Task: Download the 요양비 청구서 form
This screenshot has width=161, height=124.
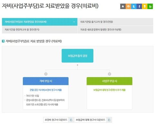Action: click(x=59, y=120)
